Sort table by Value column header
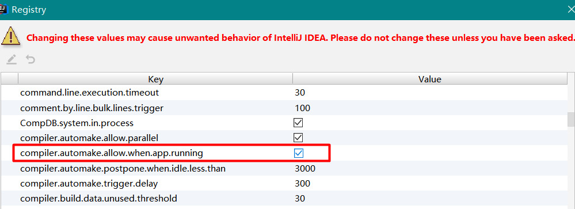The height and width of the screenshot is (209, 575). (x=430, y=79)
